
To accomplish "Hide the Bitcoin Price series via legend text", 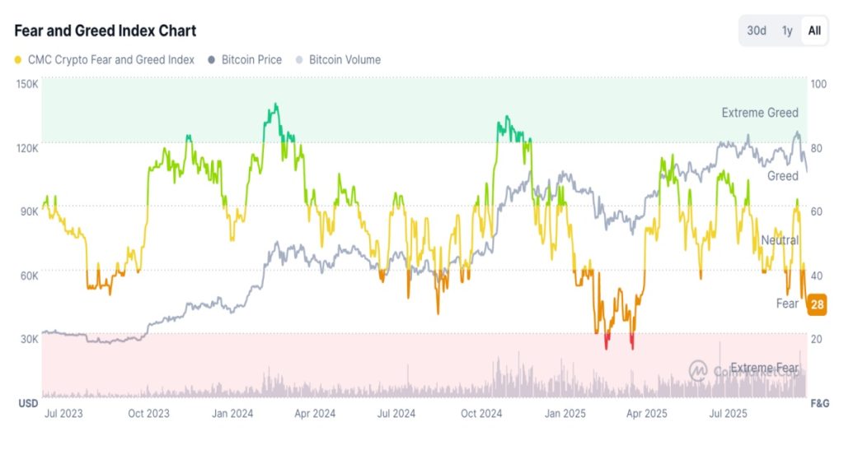I will coord(251,60).
